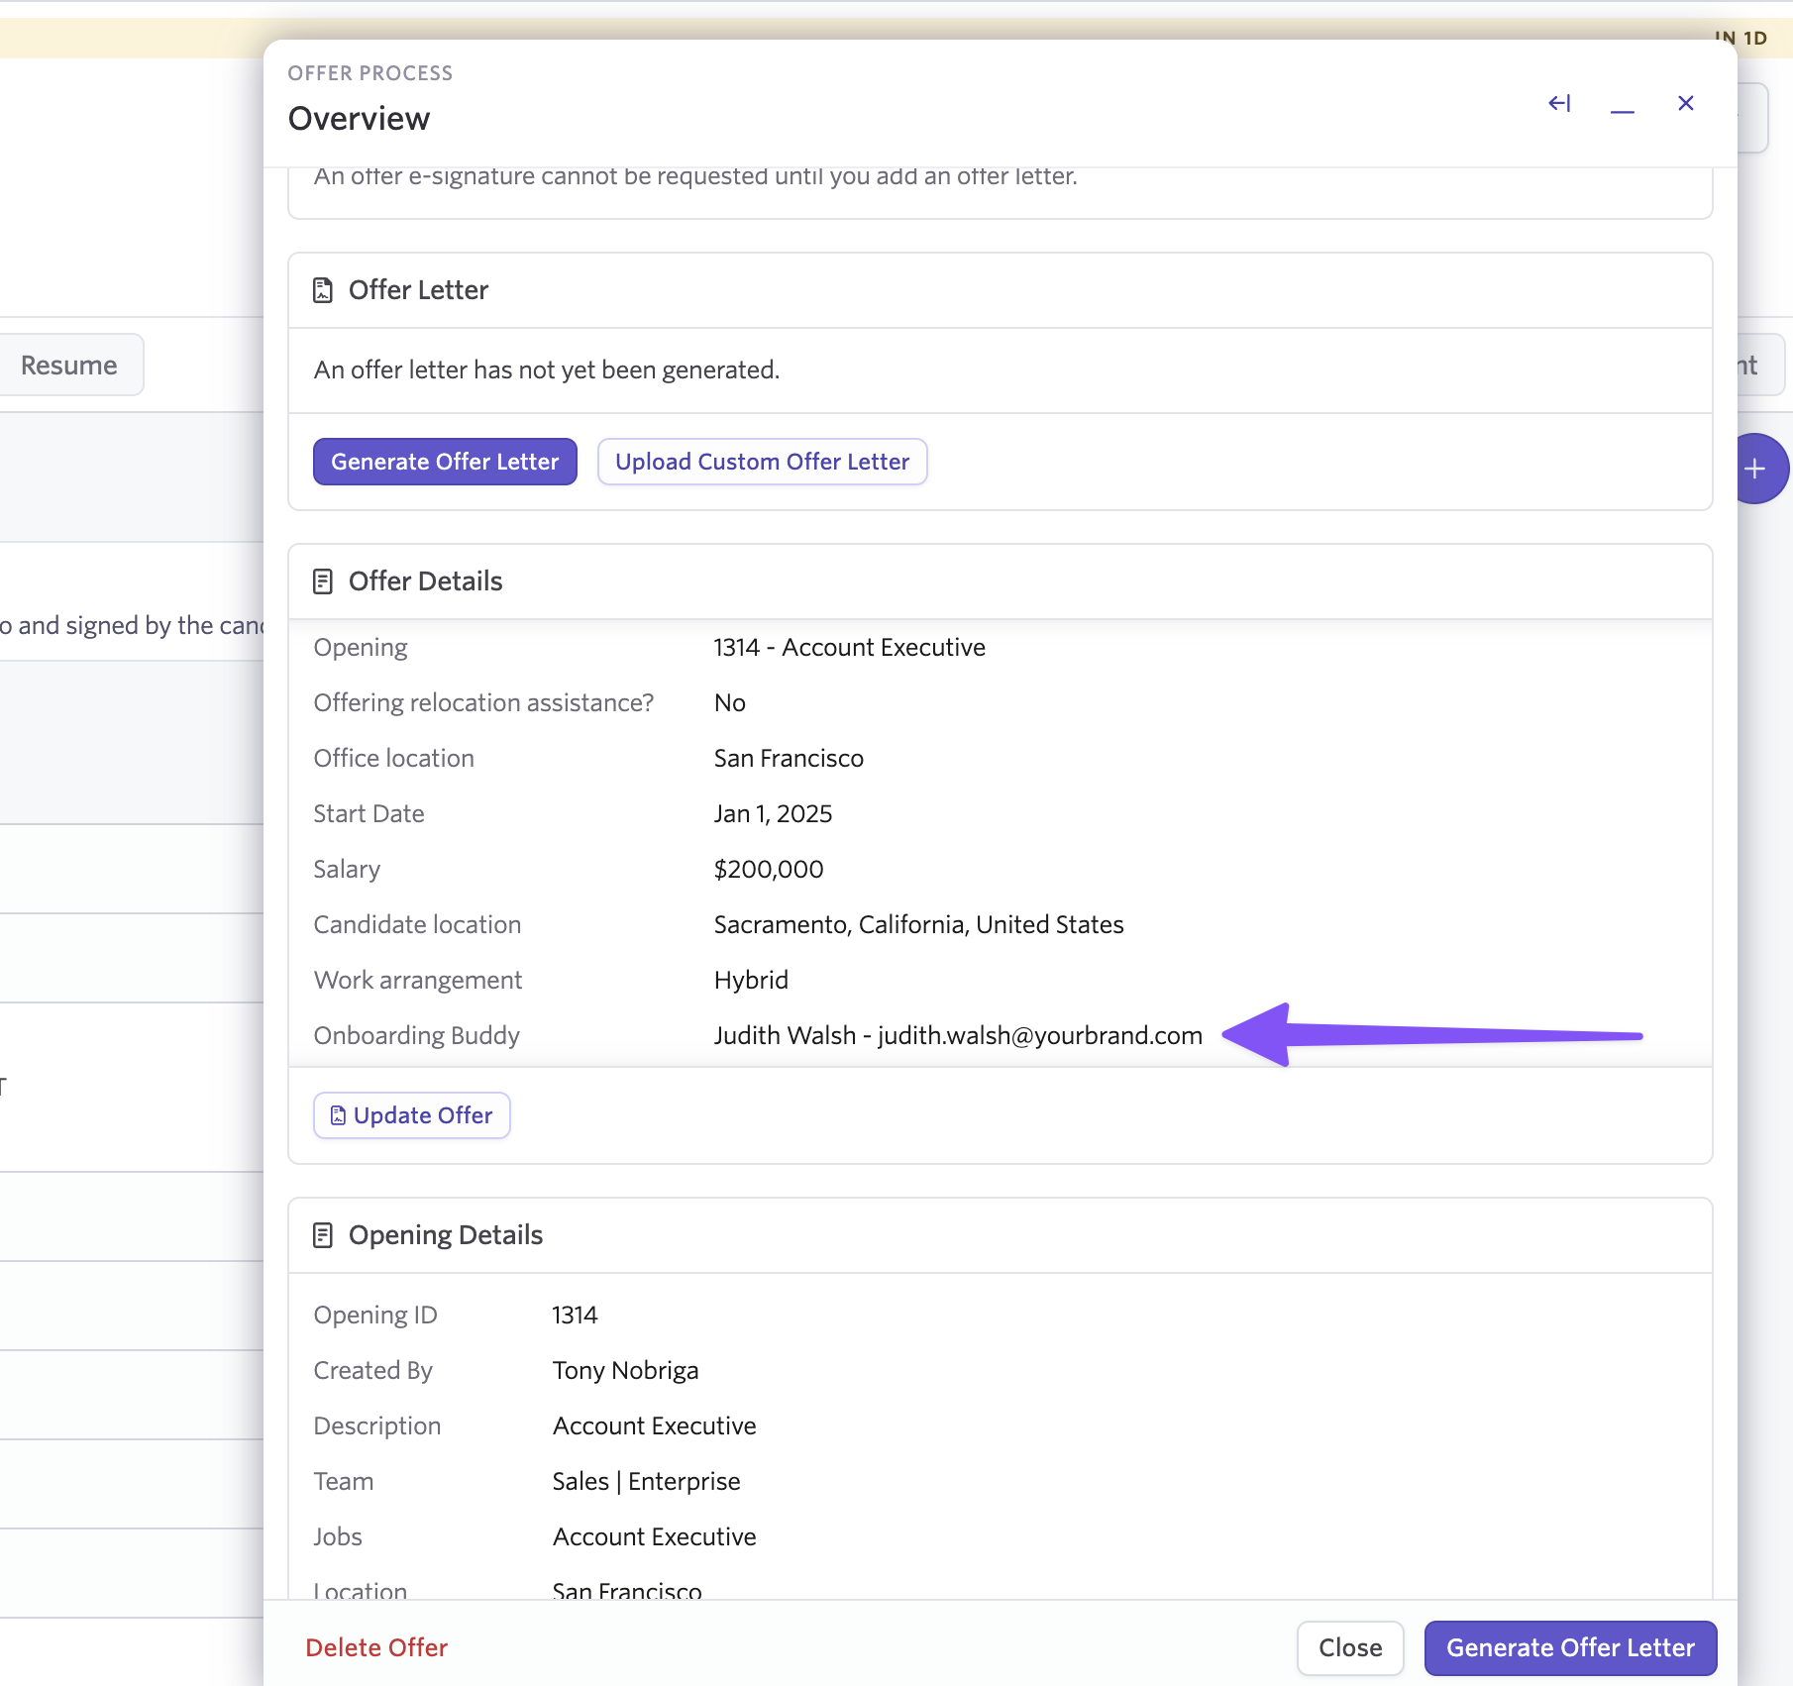Screen dimensions: 1793x1686
Task: Click the collapse panel arrow icon
Action: (x=1559, y=103)
